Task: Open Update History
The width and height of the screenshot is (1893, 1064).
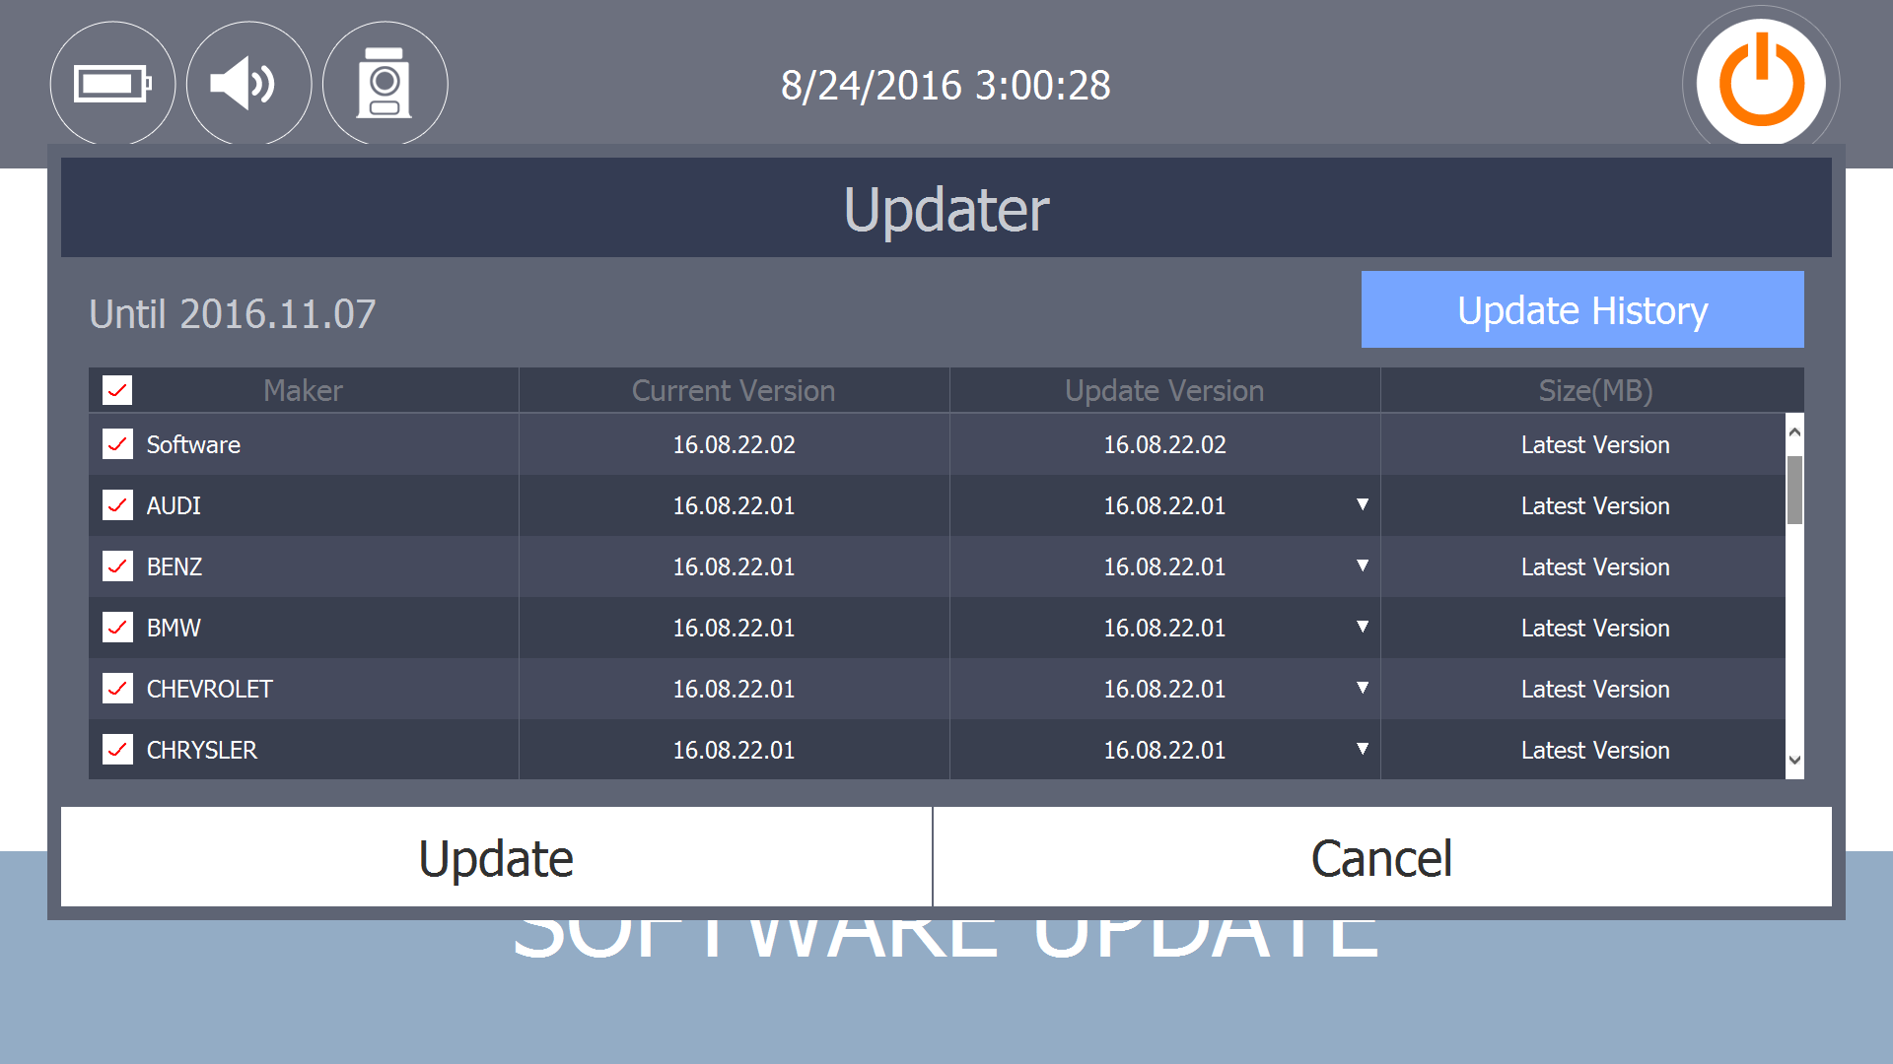Action: 1582,309
